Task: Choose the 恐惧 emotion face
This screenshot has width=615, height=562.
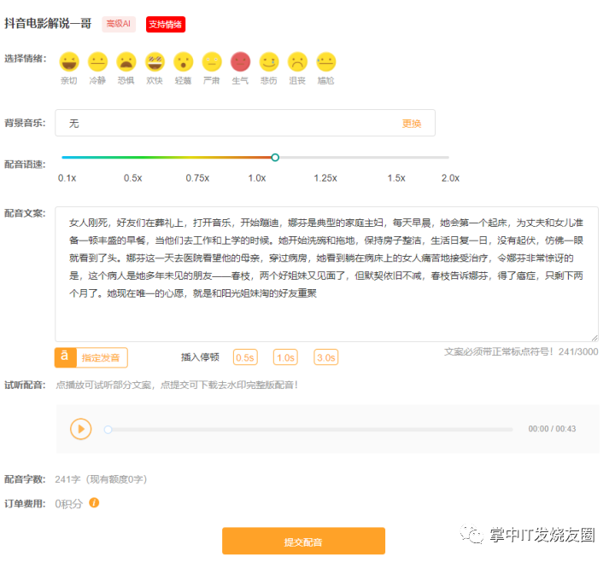Action: 126,62
